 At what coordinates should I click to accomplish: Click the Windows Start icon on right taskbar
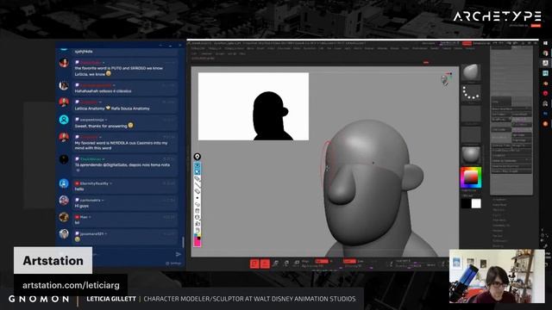545,43
